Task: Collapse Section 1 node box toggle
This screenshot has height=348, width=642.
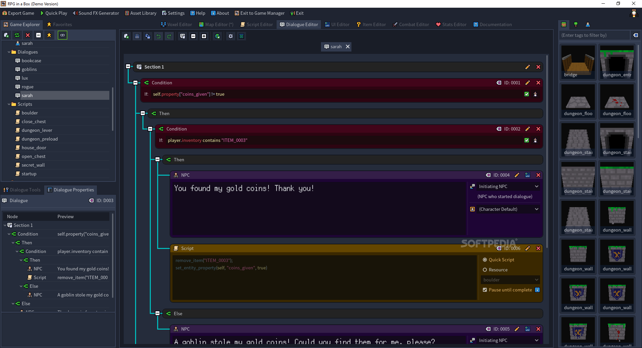Action: (128, 66)
